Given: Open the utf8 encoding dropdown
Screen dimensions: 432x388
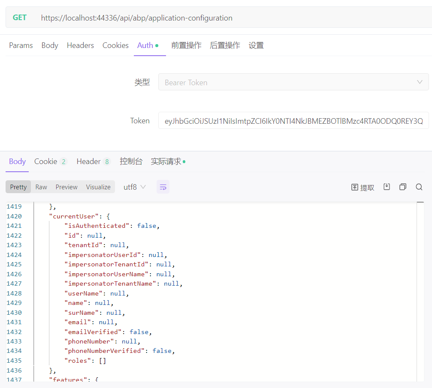Looking at the screenshot, I should click(x=134, y=187).
